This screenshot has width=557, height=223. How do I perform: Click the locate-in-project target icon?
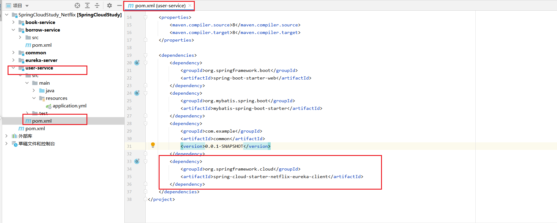point(77,5)
